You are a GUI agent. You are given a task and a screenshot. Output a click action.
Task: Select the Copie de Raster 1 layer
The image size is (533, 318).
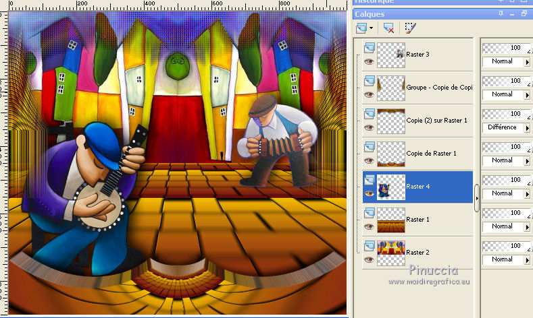coord(431,153)
